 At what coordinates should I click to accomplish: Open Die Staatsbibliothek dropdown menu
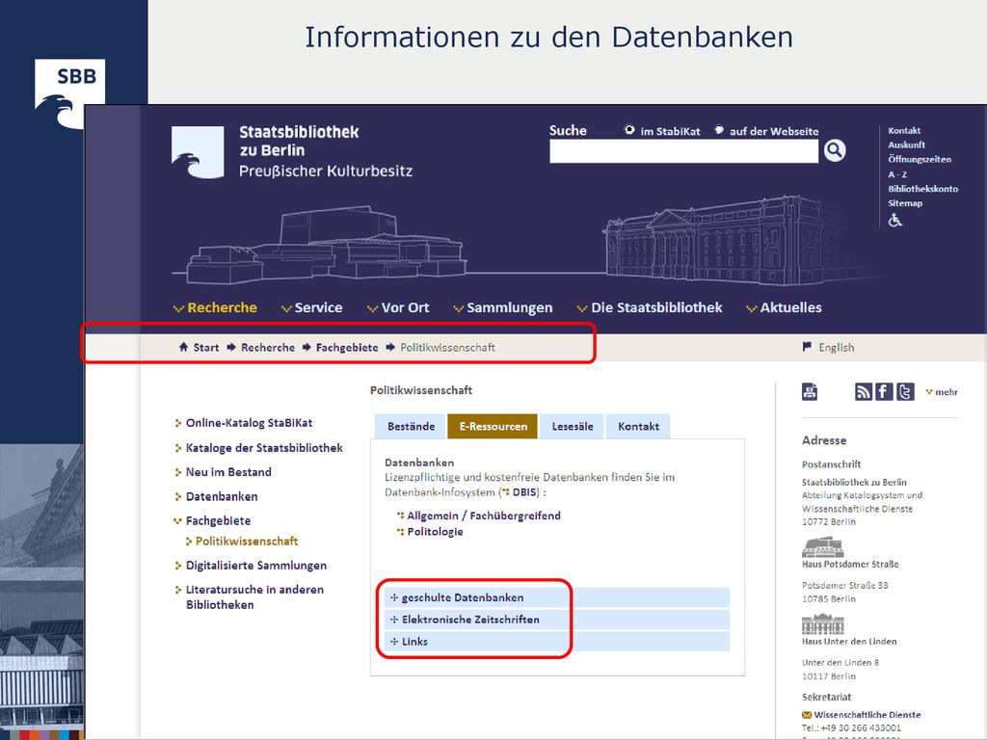pos(650,307)
